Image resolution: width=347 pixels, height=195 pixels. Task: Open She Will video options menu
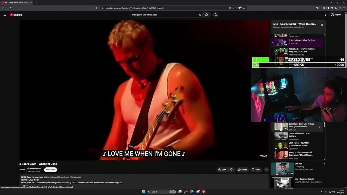(x=324, y=164)
